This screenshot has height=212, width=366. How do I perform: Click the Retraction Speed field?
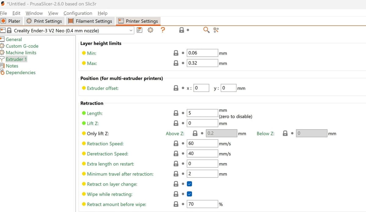coord(202,143)
